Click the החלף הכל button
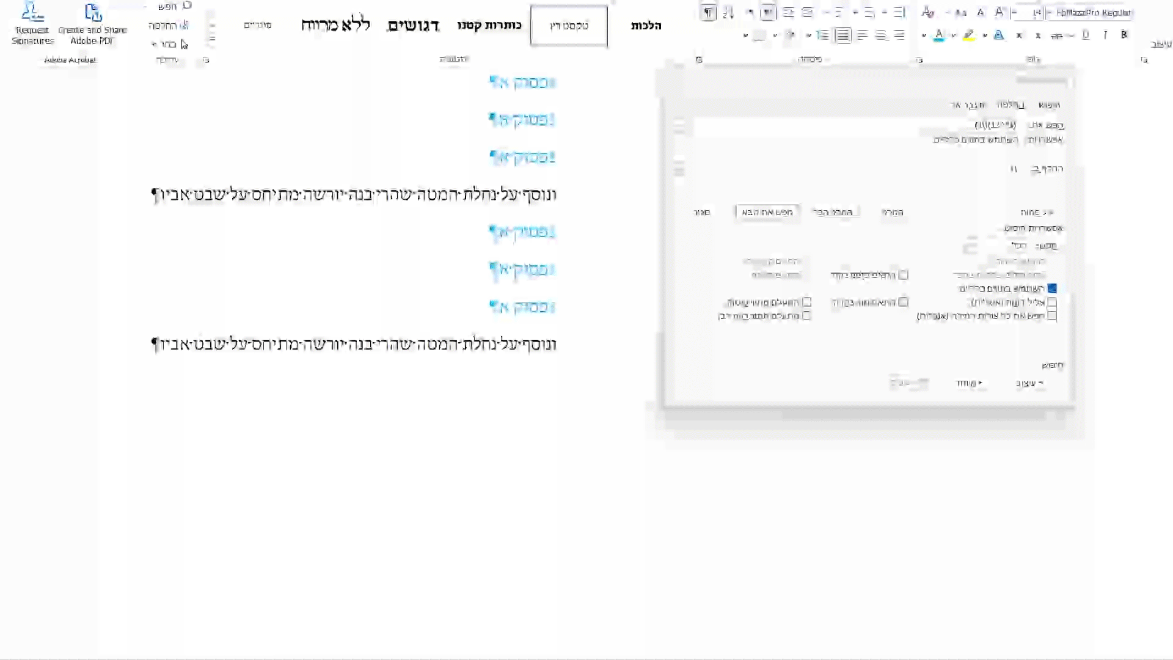1173x660 pixels. 834,212
